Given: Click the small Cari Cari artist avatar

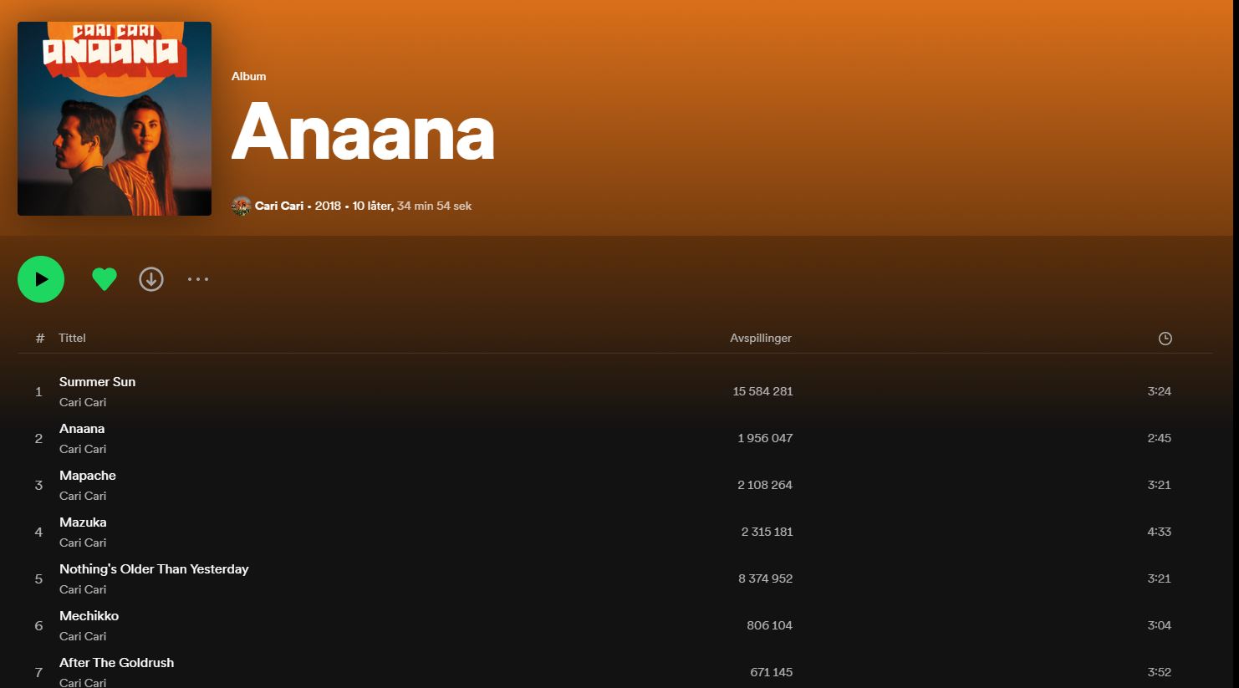Looking at the screenshot, I should (x=241, y=206).
